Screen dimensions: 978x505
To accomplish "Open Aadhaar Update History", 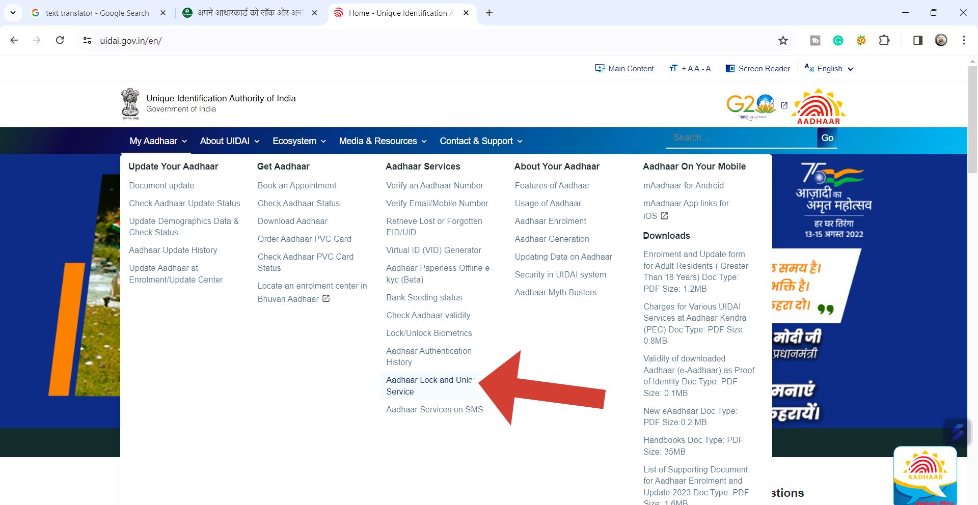I will coord(173,250).
